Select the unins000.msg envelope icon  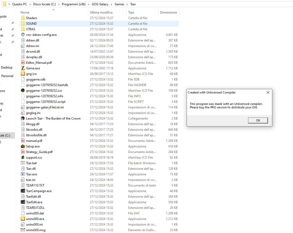tap(23, 230)
